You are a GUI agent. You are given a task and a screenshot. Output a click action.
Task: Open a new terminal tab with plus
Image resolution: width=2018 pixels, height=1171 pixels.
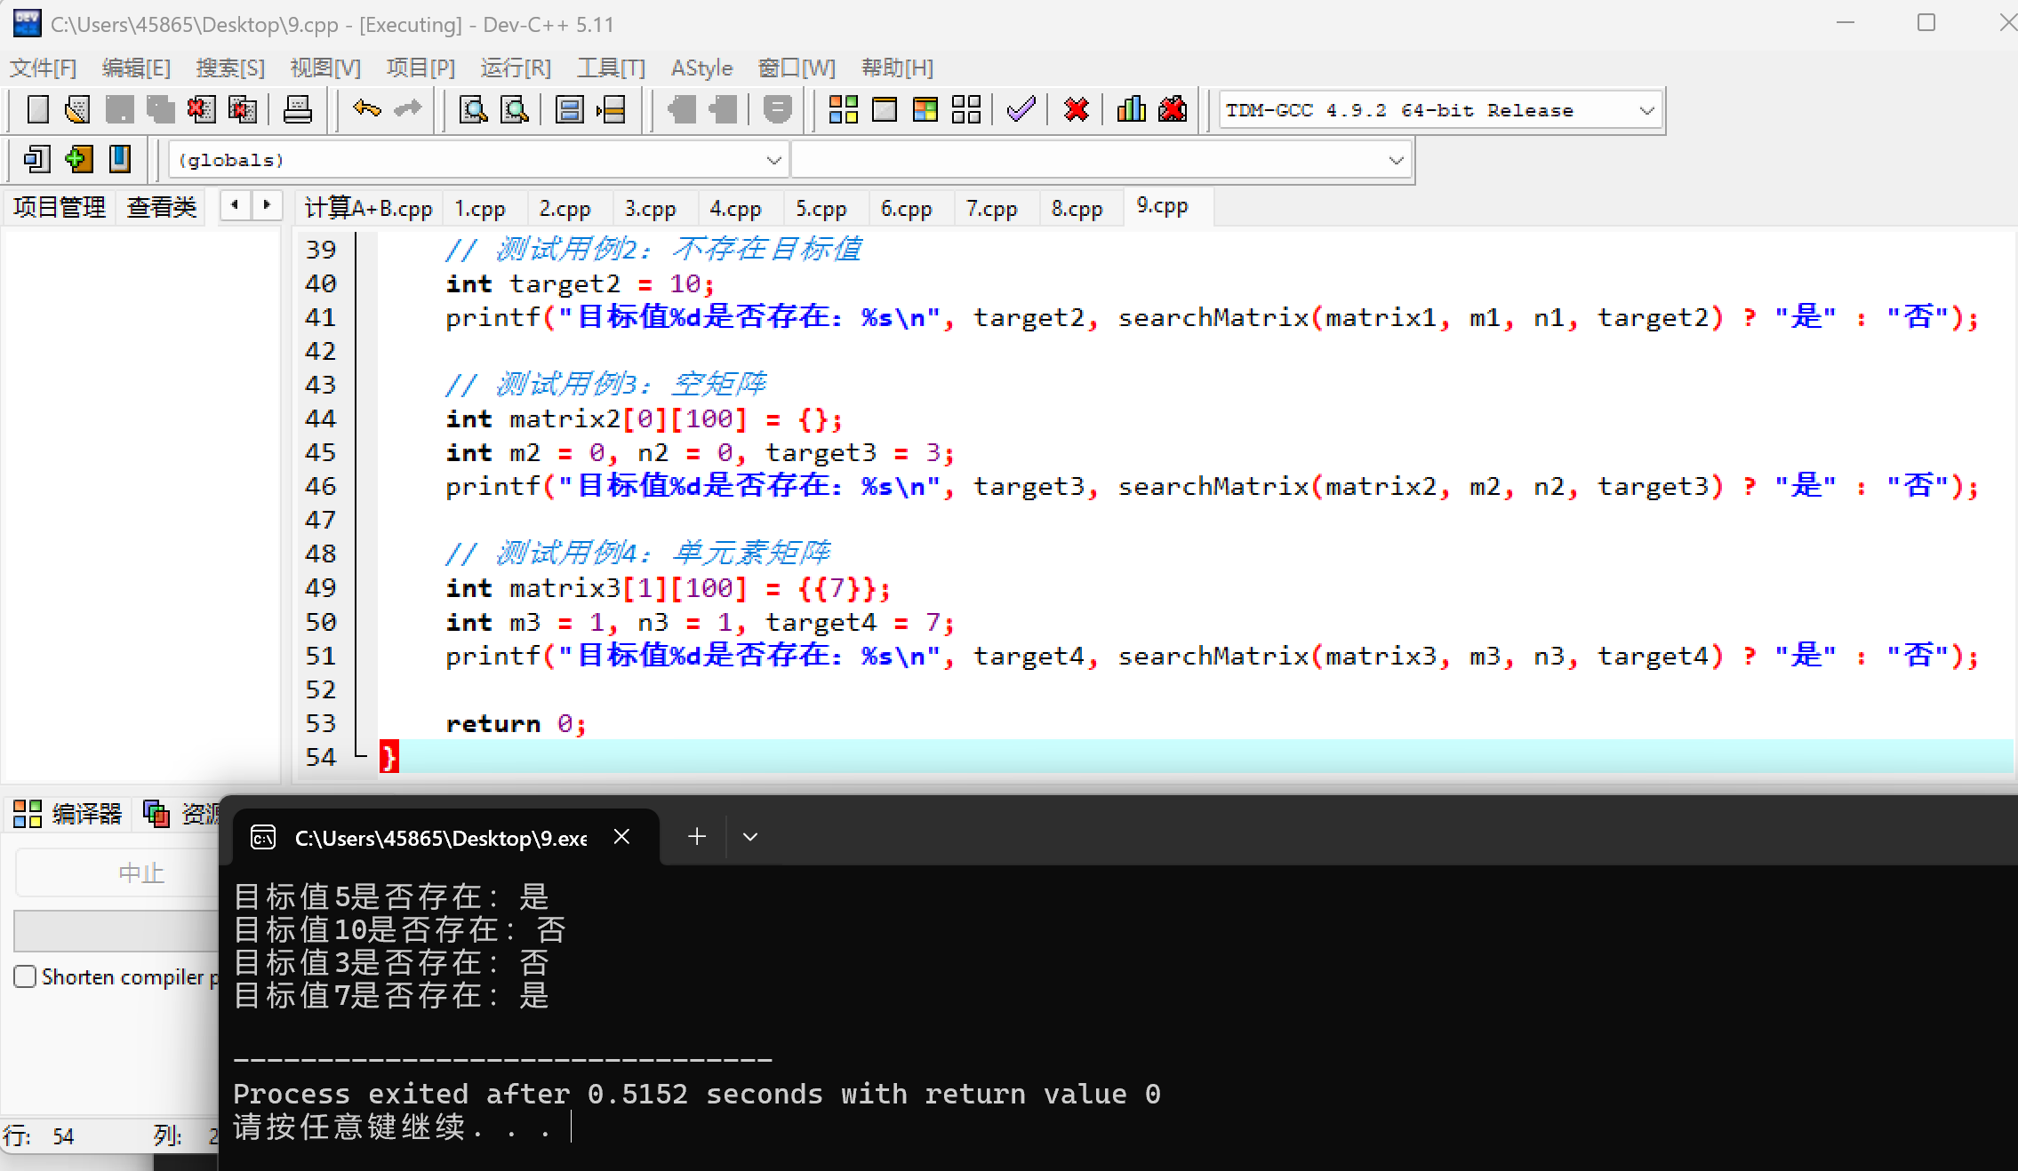(x=697, y=837)
